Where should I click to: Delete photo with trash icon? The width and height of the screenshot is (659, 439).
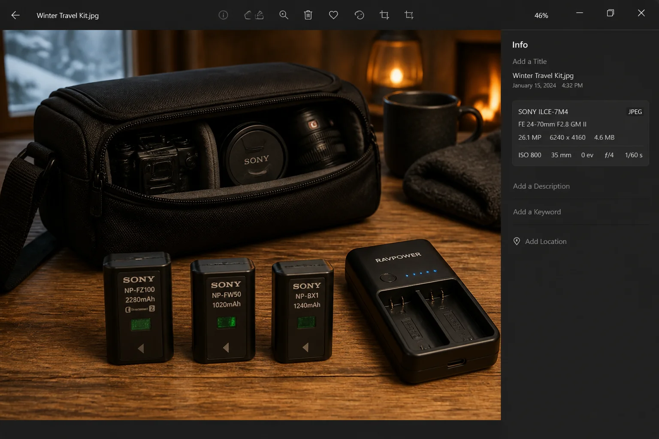click(x=308, y=15)
